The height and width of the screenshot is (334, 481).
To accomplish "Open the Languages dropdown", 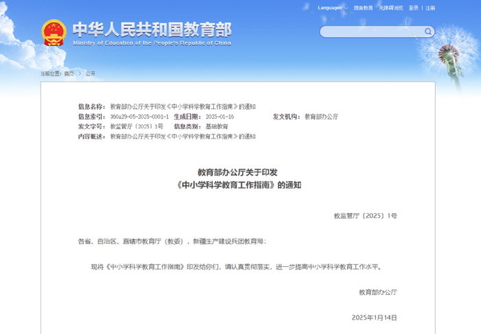I will tap(333, 8).
